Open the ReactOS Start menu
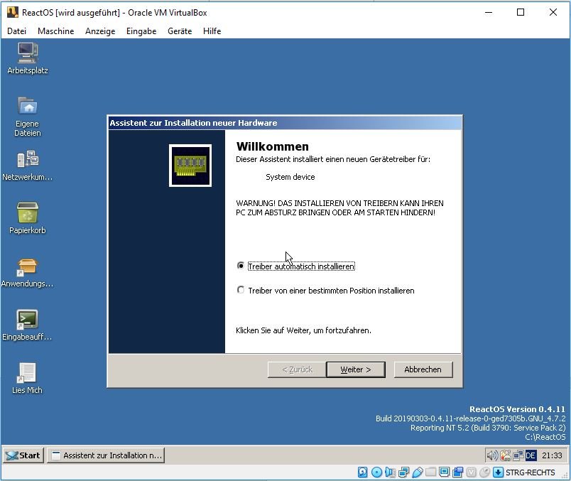This screenshot has height=481, width=571. coord(23,455)
